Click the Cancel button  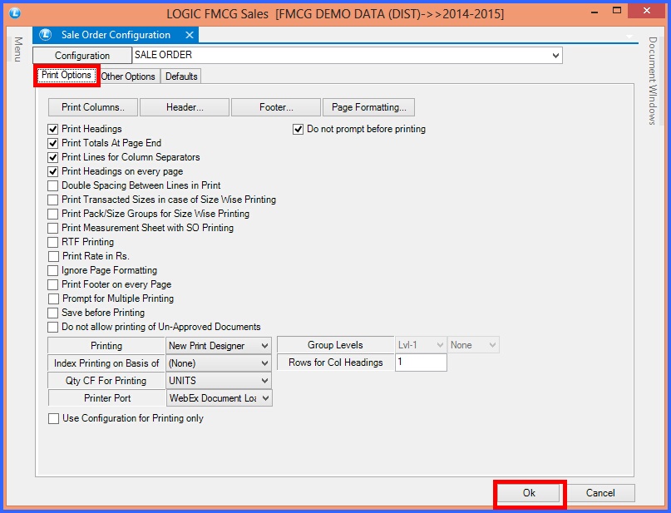[600, 493]
